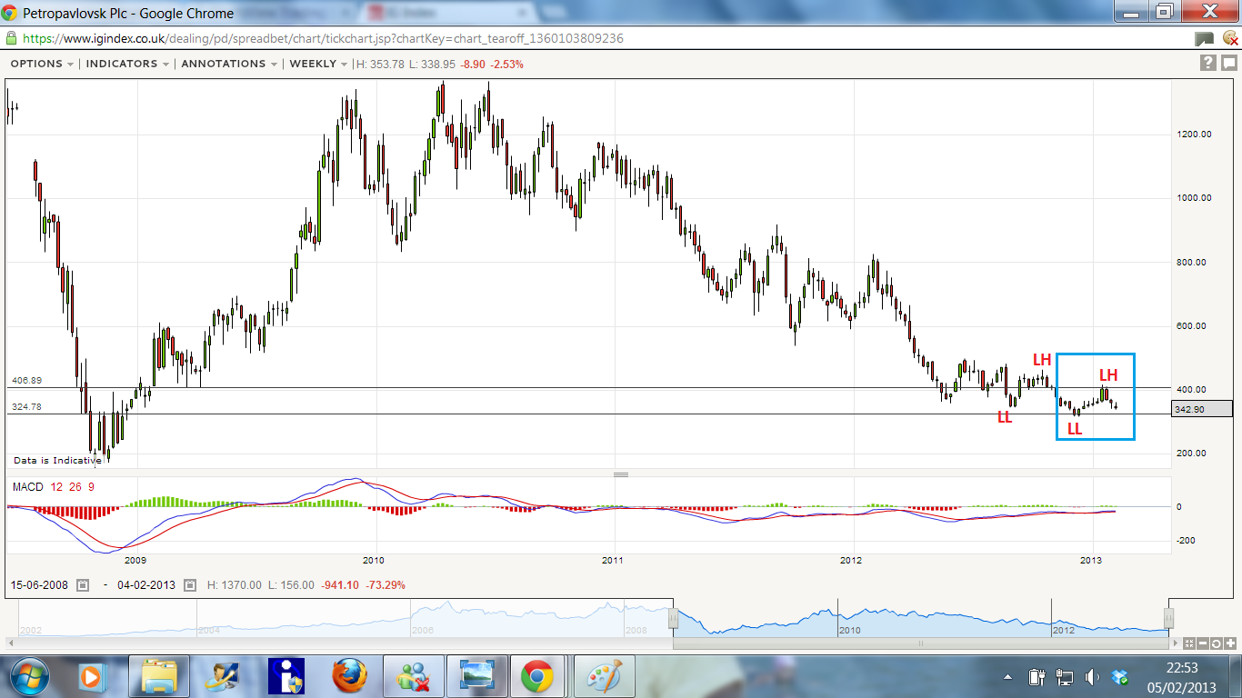Screen dimensions: 1242x698
Task: Open the chart help question mark icon
Action: click(1207, 63)
